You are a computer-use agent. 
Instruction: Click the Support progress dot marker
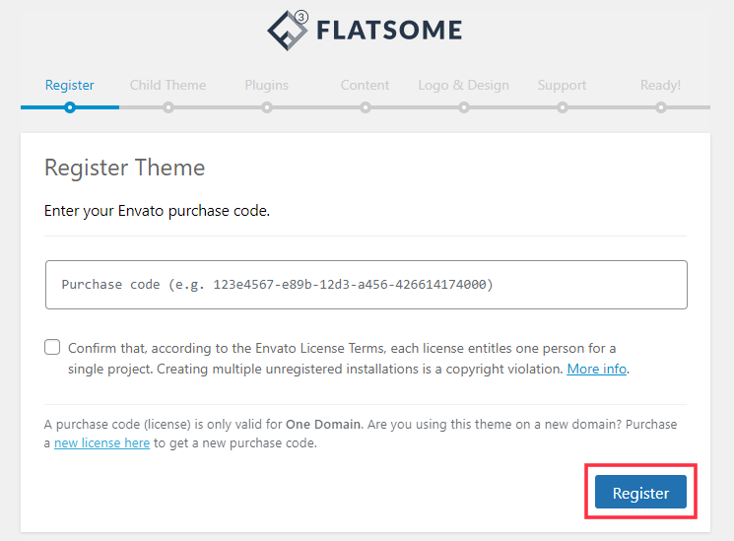pos(563,107)
